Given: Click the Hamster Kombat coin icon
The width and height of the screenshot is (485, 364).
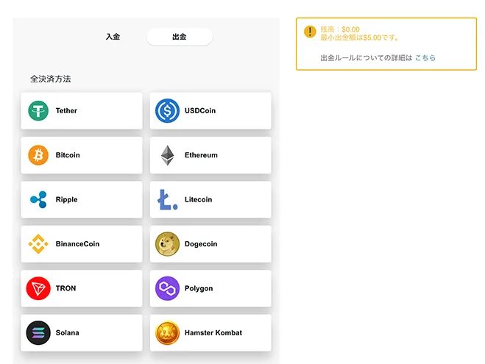Looking at the screenshot, I should click(x=167, y=333).
